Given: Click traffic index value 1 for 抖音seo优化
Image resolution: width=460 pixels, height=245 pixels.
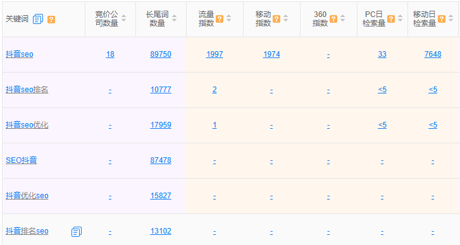Looking at the screenshot, I should tap(214, 125).
